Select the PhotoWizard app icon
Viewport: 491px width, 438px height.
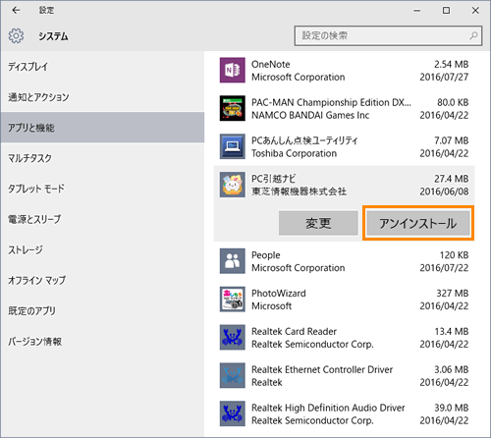click(233, 300)
